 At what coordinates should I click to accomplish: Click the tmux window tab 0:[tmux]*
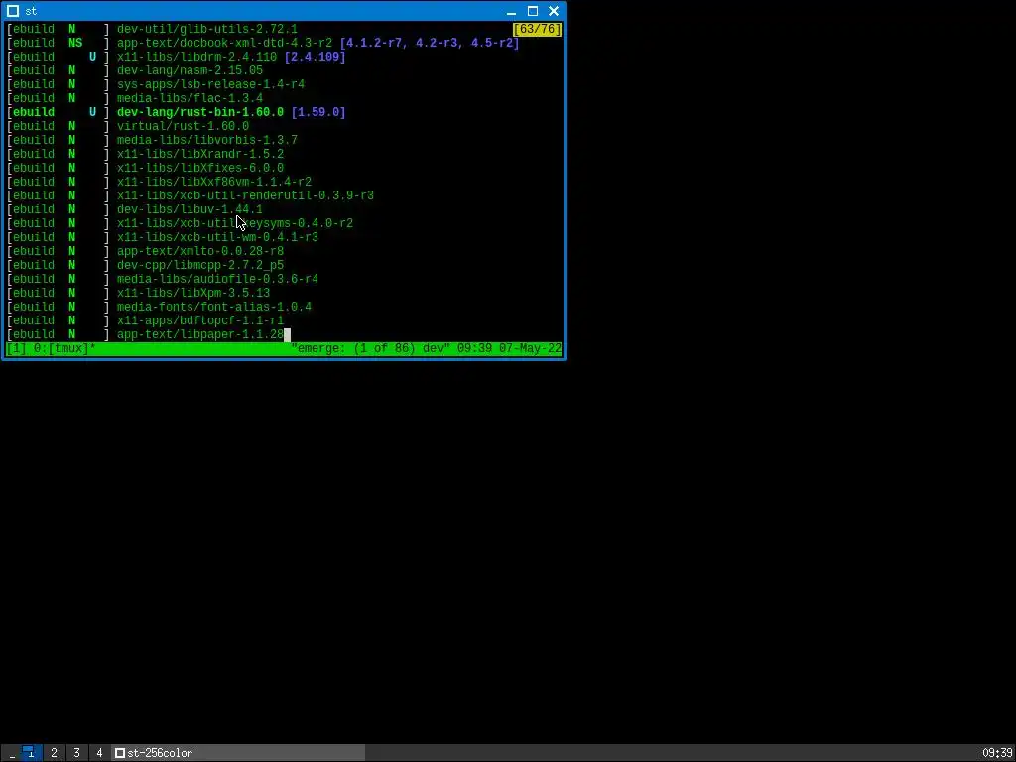tap(64, 348)
